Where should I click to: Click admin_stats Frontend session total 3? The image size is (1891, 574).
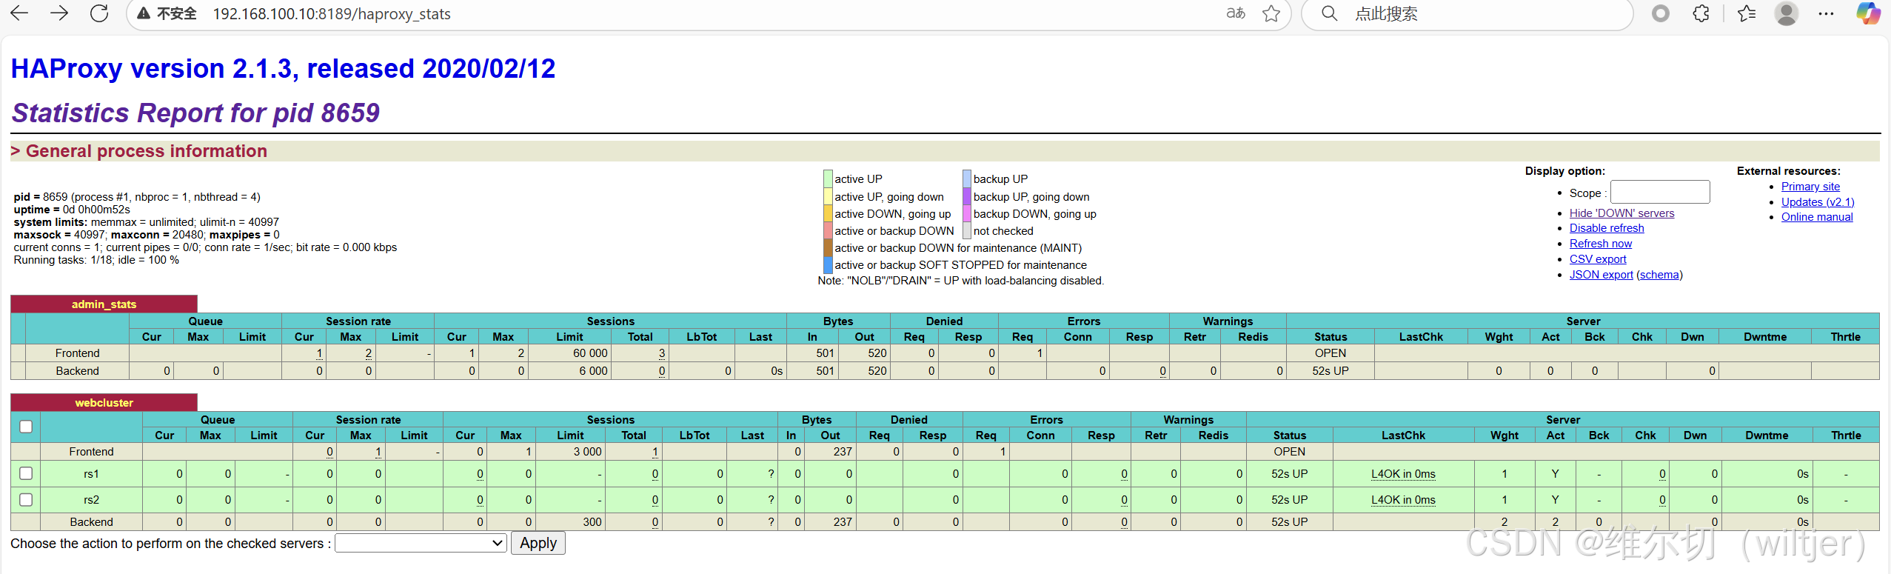pyautogui.click(x=661, y=353)
